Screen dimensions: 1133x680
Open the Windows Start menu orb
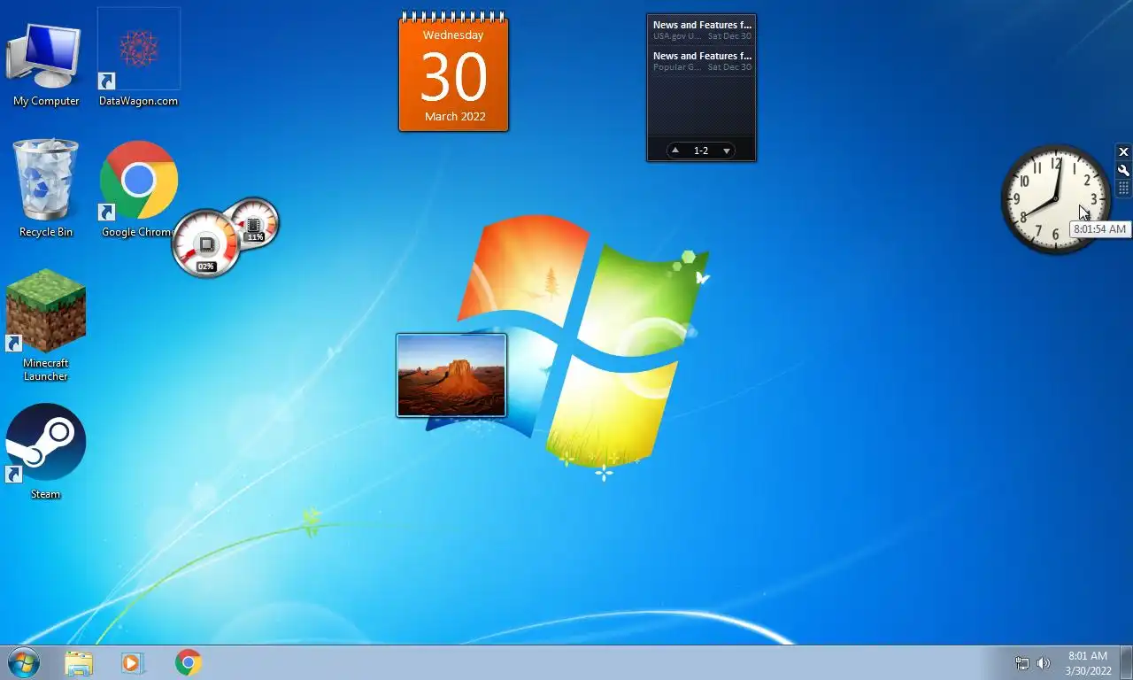24,662
